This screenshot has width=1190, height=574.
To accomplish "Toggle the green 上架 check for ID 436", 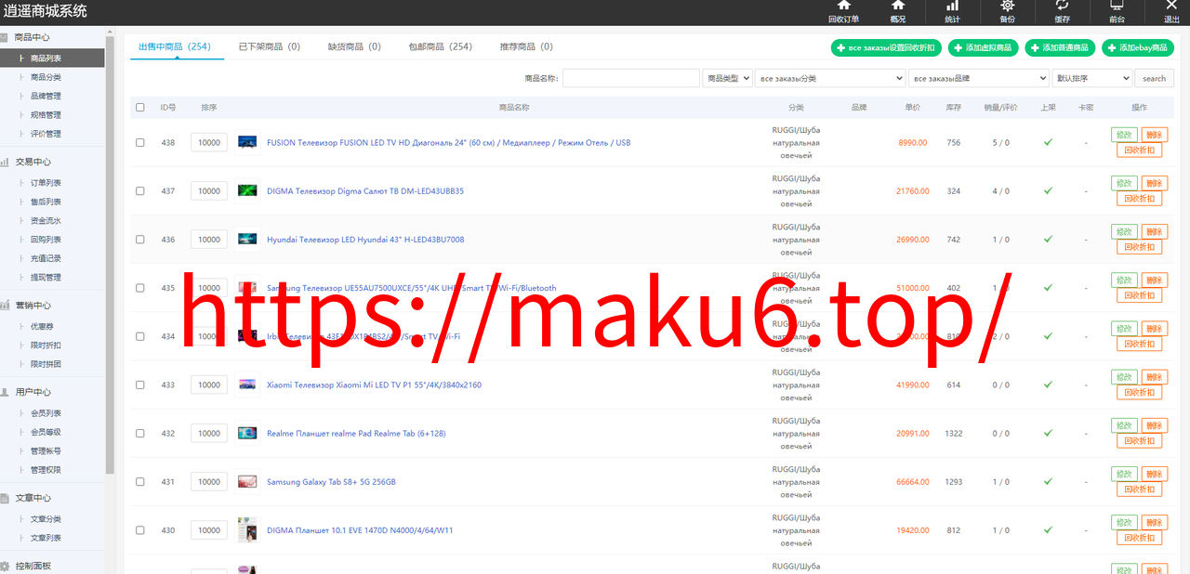I will coord(1048,239).
